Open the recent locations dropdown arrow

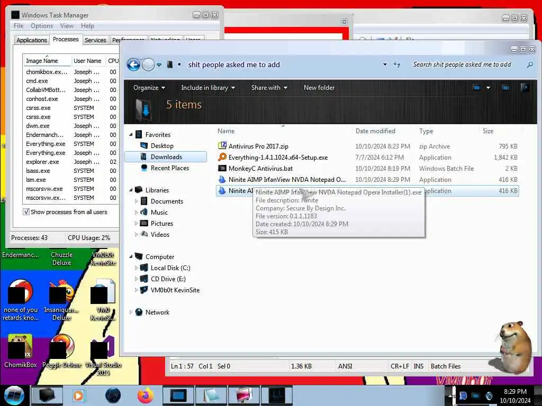click(159, 65)
